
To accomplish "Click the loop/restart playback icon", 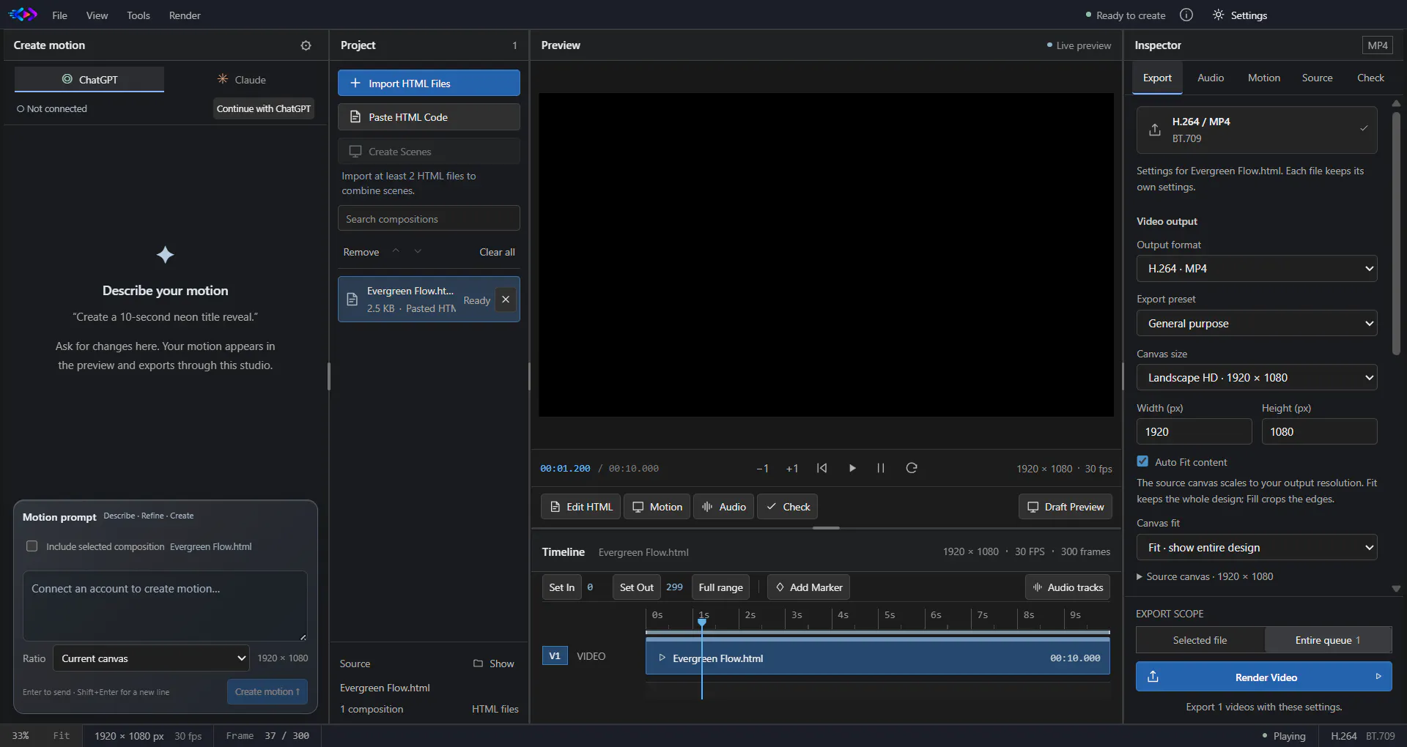I will [912, 468].
